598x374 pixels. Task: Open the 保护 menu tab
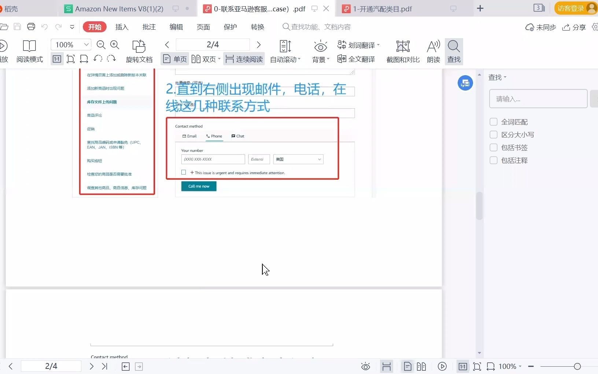click(230, 27)
